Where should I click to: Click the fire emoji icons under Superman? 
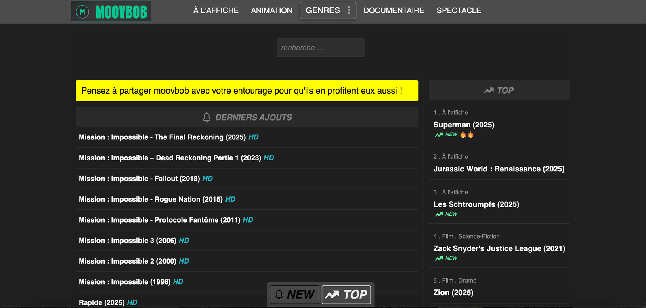click(467, 135)
